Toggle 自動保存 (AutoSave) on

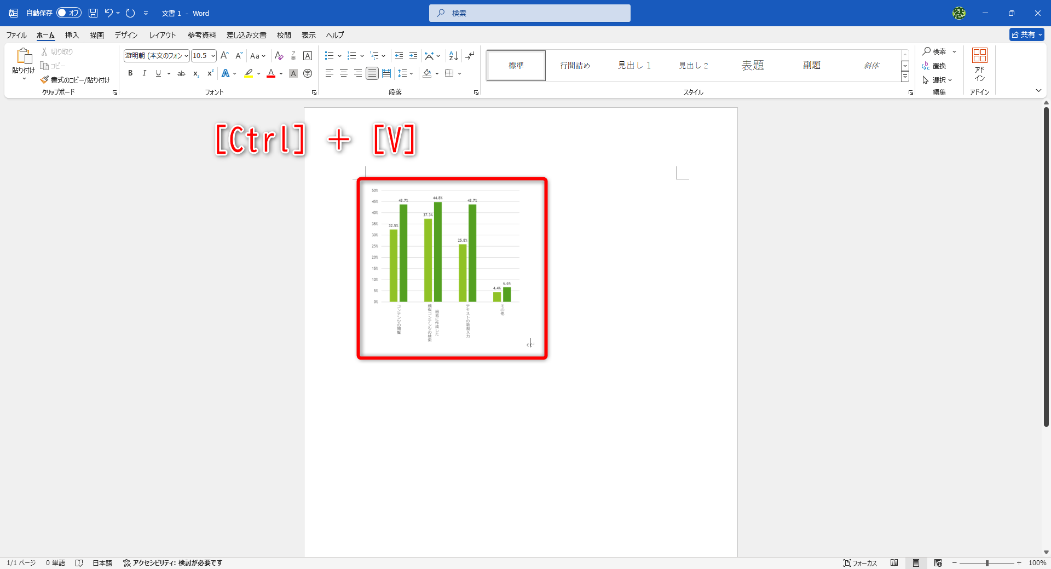coord(68,13)
